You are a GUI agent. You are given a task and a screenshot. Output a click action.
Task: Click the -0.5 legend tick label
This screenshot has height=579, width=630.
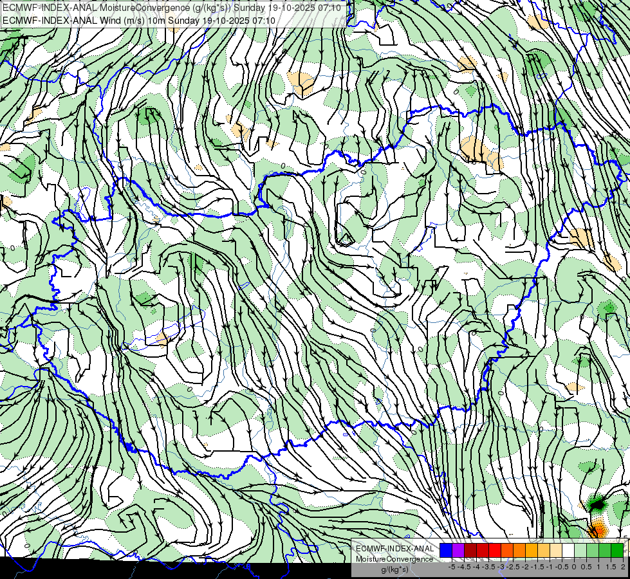click(562, 567)
